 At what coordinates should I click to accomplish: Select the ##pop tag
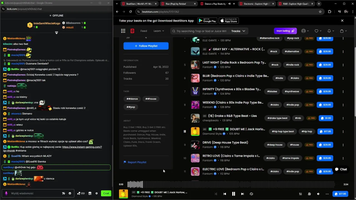pyautogui.click(x=131, y=107)
